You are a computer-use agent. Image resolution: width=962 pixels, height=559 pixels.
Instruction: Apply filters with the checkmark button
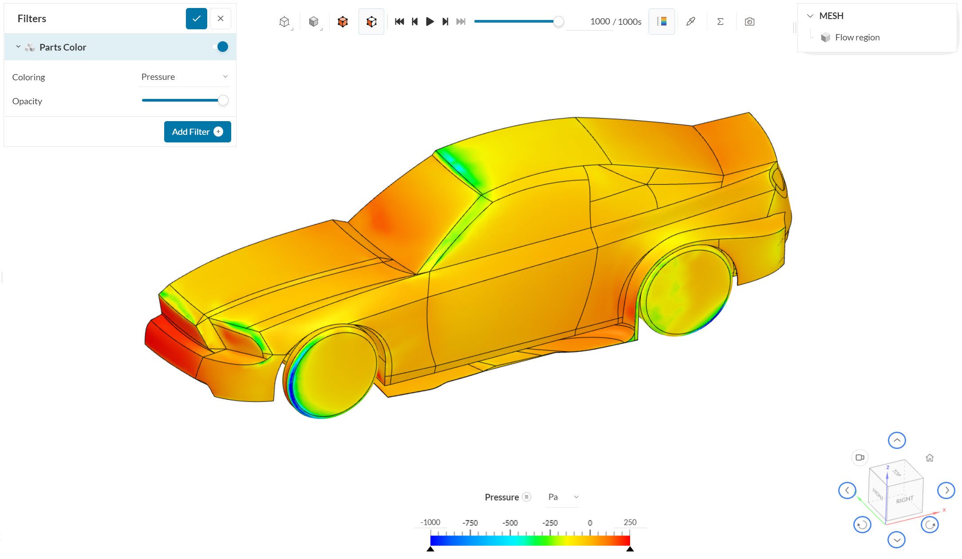(x=197, y=19)
